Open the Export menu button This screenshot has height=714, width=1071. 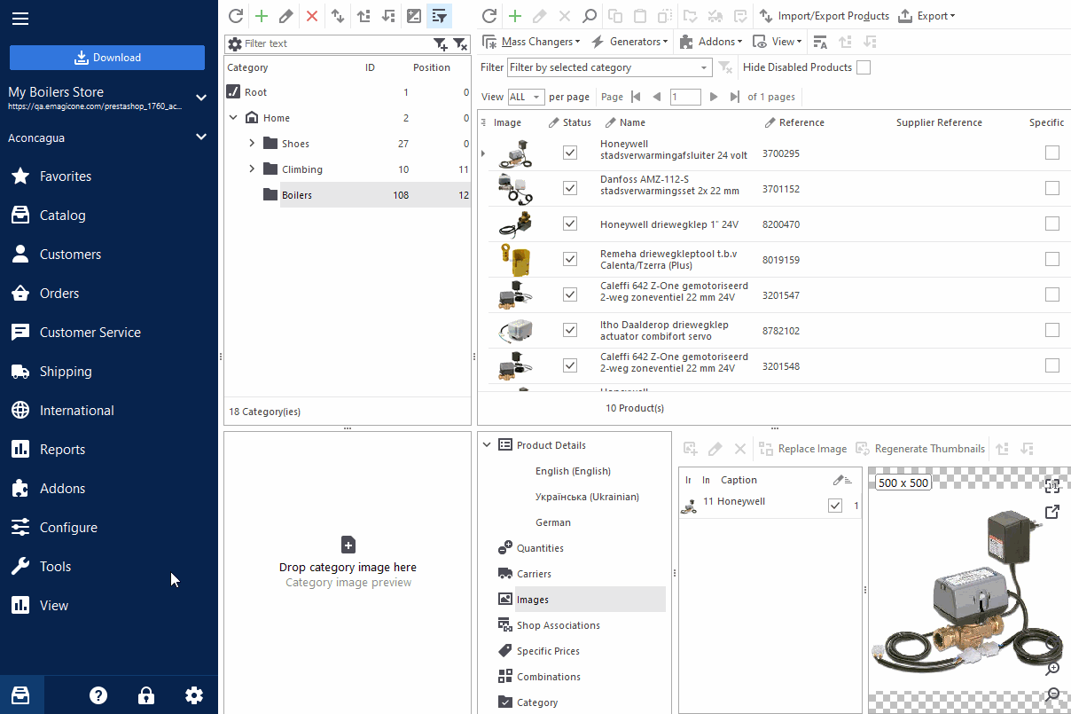tap(926, 16)
